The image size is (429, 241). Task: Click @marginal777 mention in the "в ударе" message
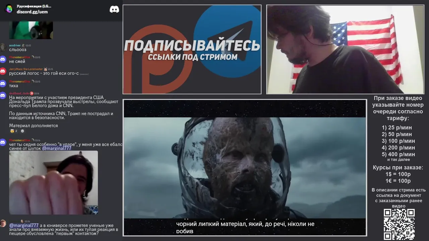pos(57,148)
